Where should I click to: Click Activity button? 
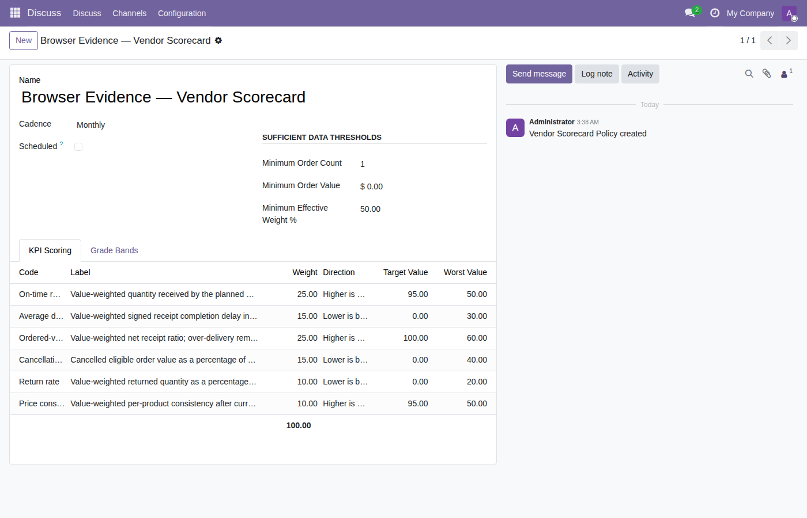(640, 74)
